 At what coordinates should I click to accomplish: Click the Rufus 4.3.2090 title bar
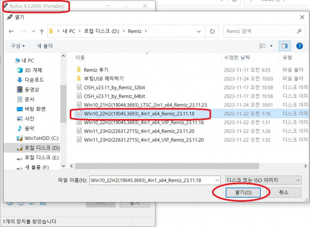pyautogui.click(x=37, y=6)
